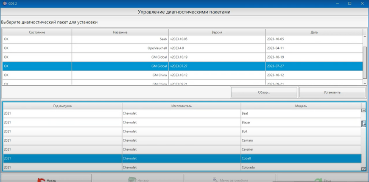Select the Bolt model row
Viewport: 369px width, 182px height.
tap(182, 132)
